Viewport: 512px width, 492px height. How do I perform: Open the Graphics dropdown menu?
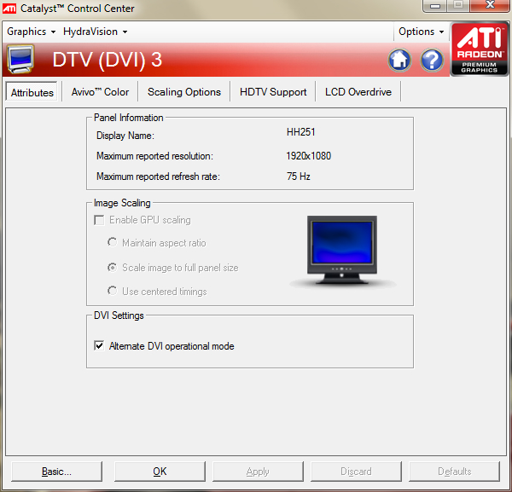coord(32,32)
